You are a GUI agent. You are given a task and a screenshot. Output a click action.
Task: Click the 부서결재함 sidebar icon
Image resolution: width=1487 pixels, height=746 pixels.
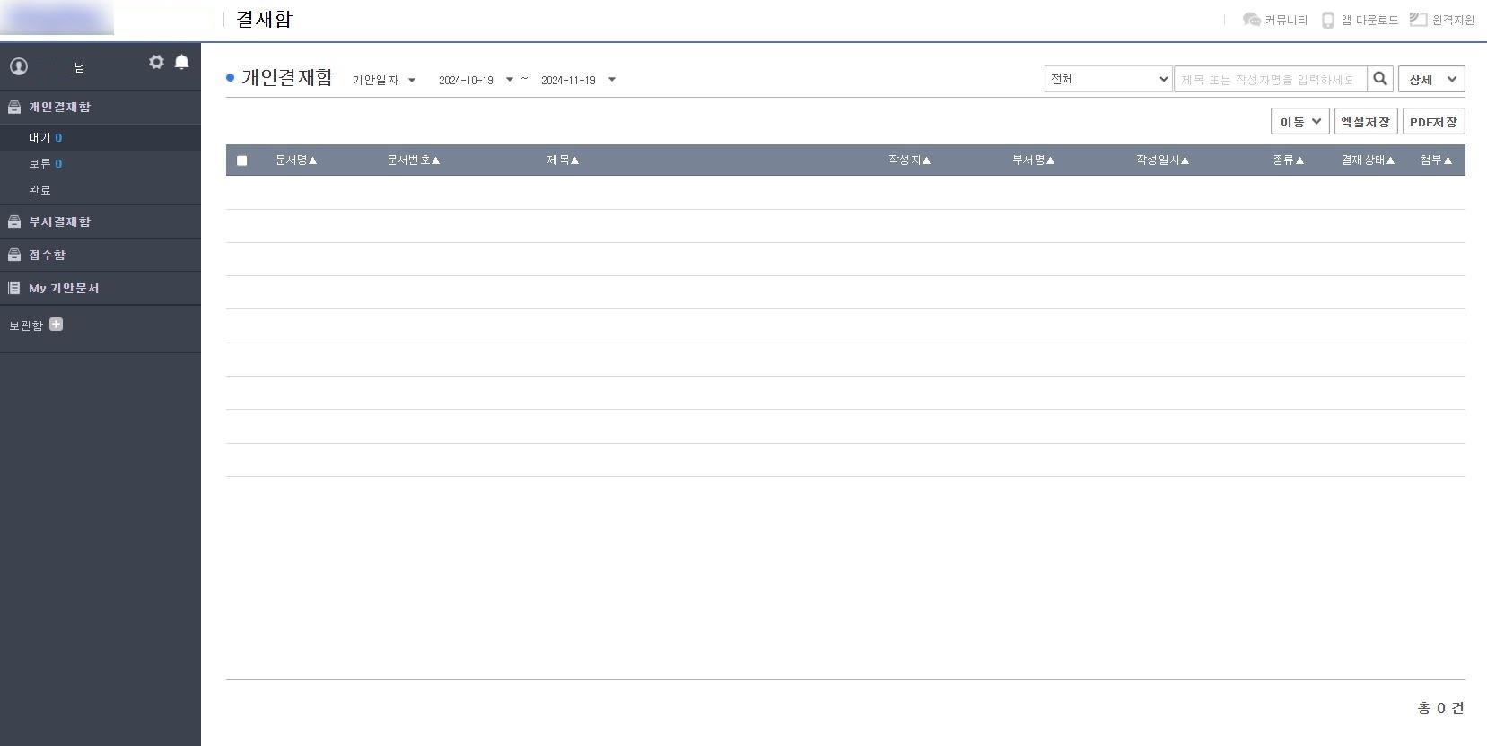(14, 221)
